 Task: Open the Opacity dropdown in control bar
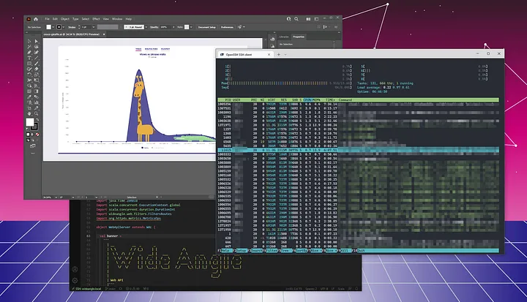pos(166,26)
